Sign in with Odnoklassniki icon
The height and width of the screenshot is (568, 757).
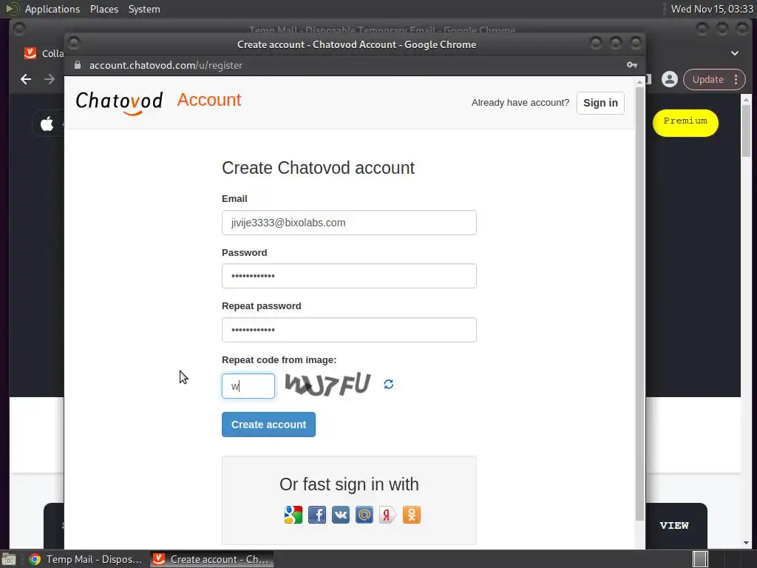tap(411, 515)
